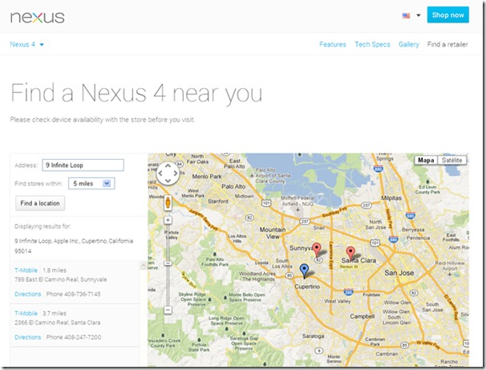The width and height of the screenshot is (486, 370).
Task: Open T-Mobile Sunnyvale store link
Action: pos(26,270)
